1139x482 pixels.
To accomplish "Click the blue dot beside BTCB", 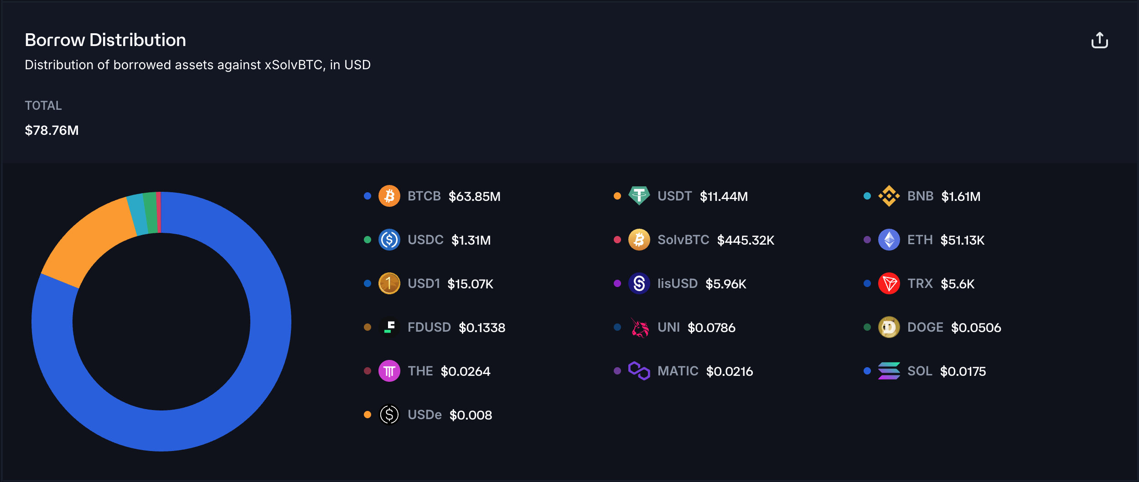I will (367, 196).
